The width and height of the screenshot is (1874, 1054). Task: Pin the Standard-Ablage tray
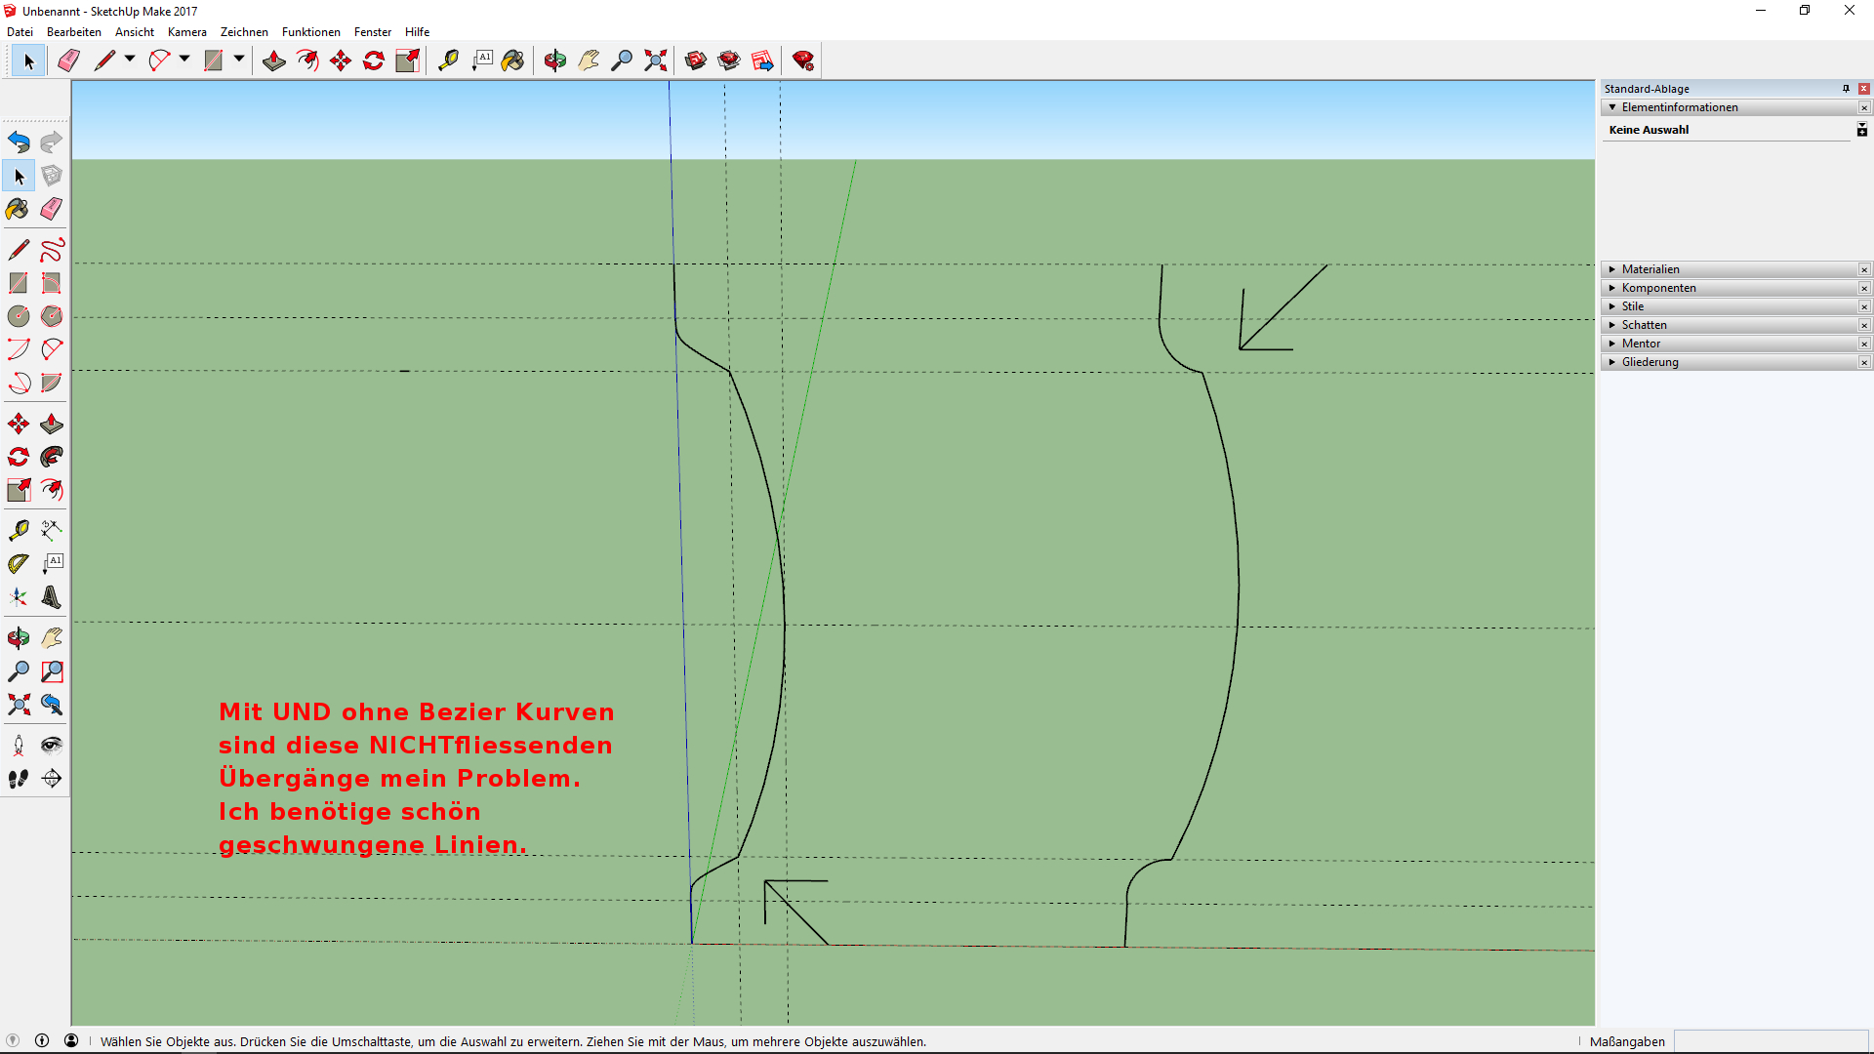[1846, 89]
